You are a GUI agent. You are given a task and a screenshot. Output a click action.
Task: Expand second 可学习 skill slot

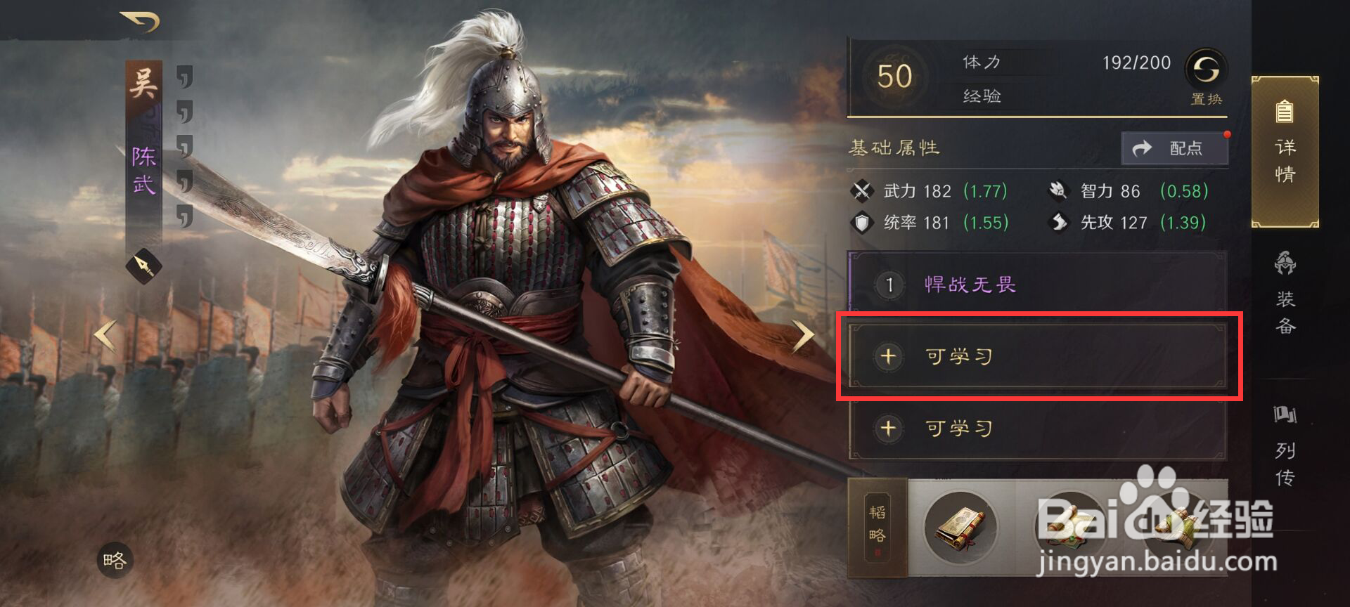[1038, 428]
